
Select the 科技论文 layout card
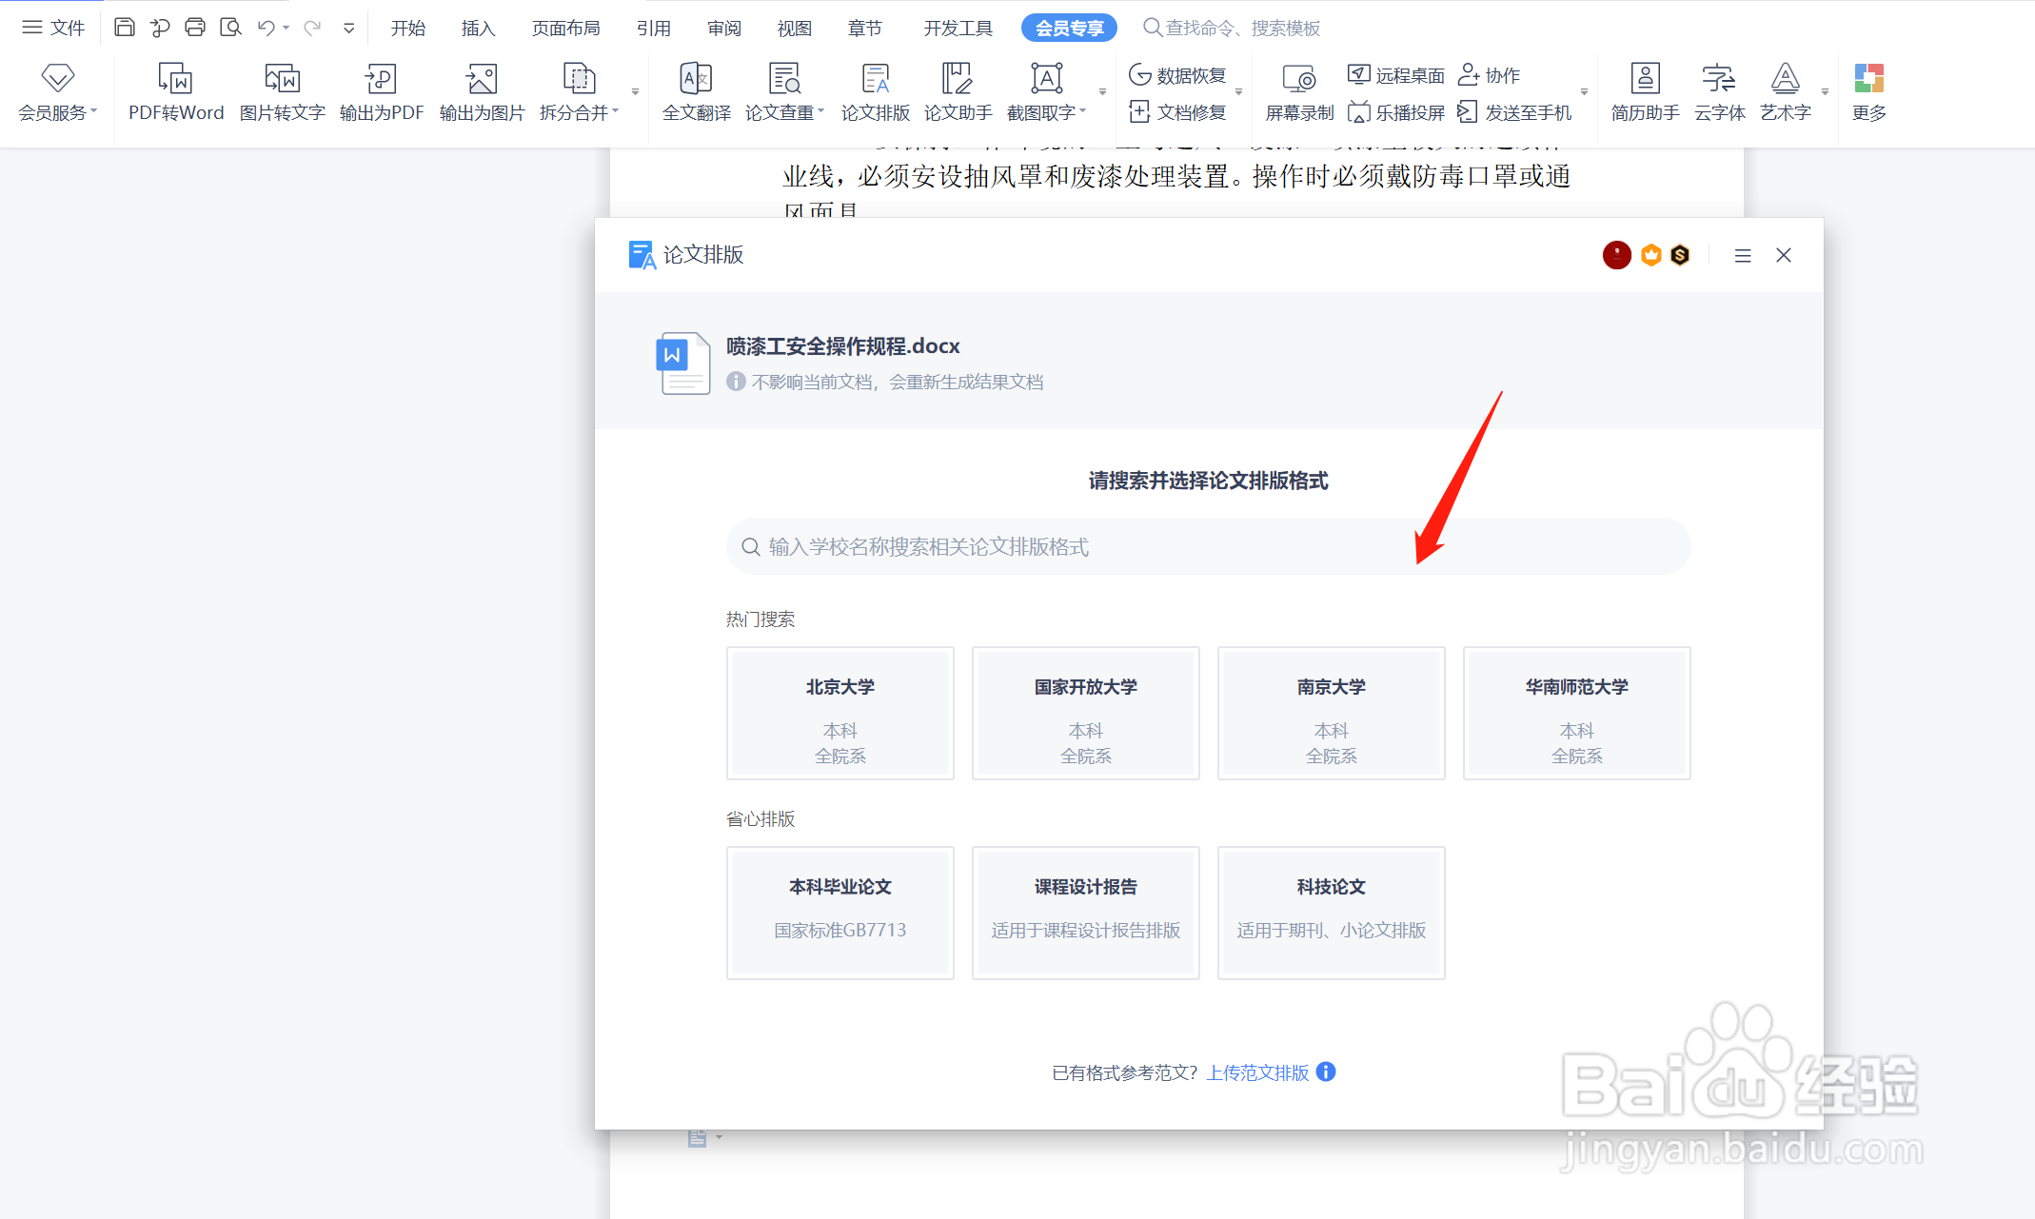pos(1332,913)
